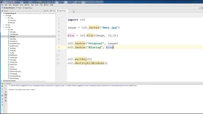Open the Tools menu
This screenshot has width=203, height=114.
click(37, 5)
